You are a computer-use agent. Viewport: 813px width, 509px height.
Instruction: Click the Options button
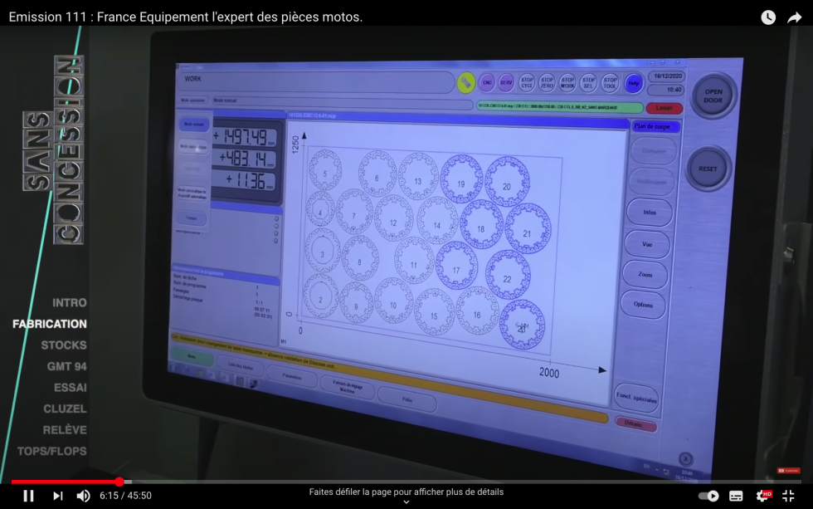tap(643, 305)
